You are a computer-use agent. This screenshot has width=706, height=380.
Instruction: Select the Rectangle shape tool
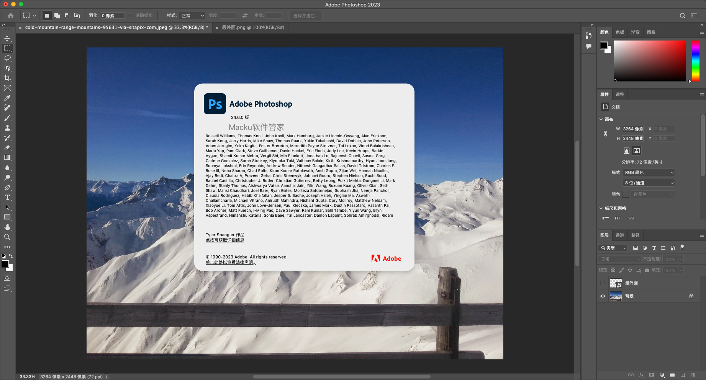[7, 217]
